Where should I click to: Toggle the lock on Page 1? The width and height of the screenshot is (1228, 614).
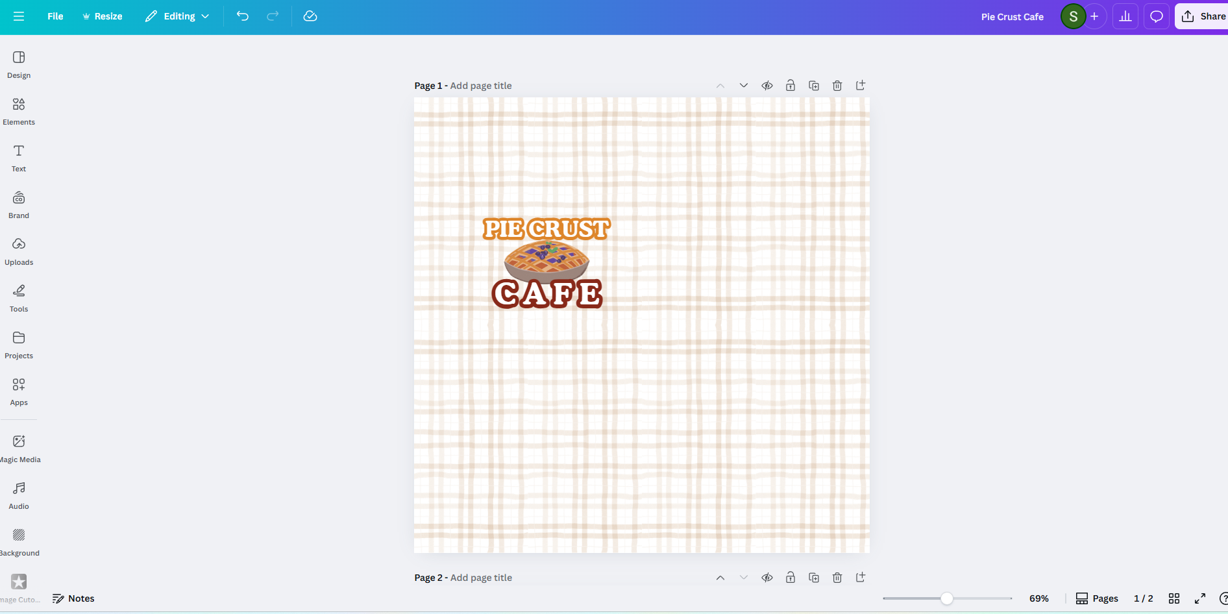tap(791, 86)
